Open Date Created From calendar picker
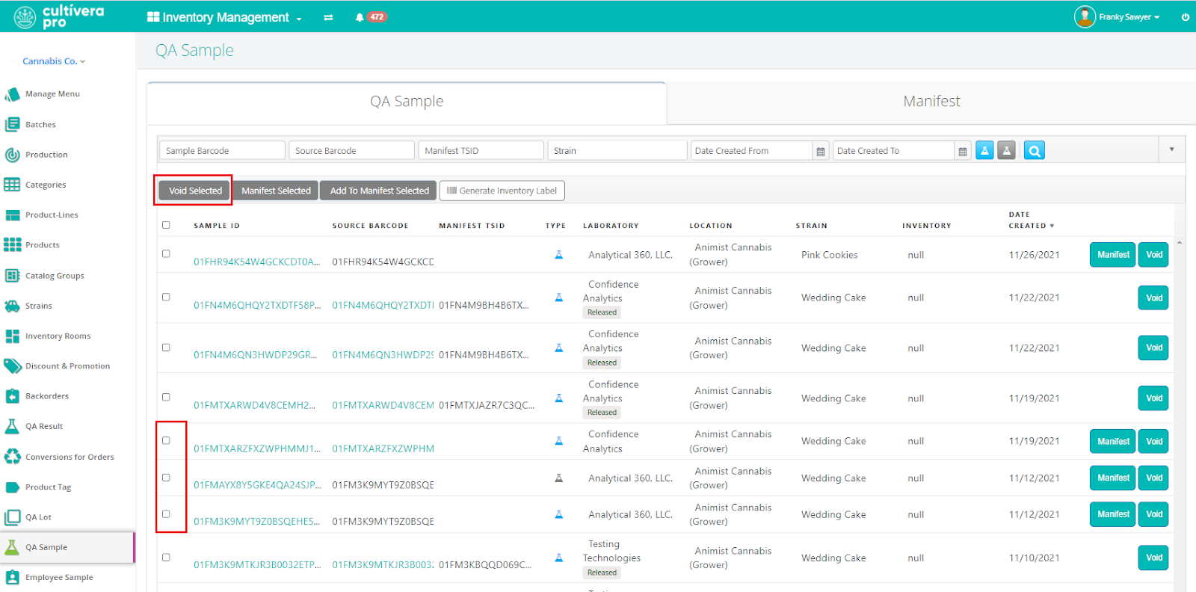 coord(821,152)
